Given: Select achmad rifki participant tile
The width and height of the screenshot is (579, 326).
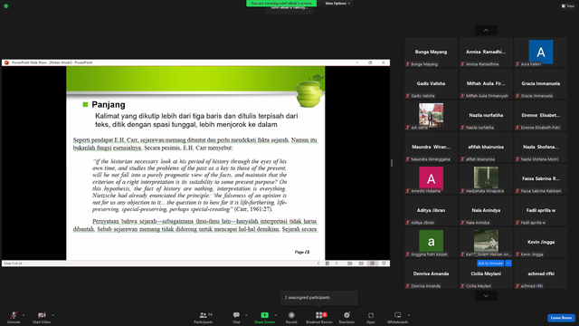Looking at the screenshot, I should (541, 273).
